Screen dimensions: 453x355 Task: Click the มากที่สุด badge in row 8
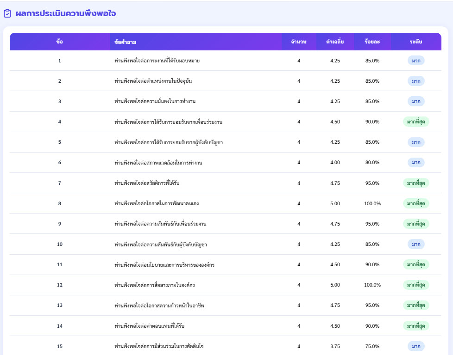click(416, 203)
